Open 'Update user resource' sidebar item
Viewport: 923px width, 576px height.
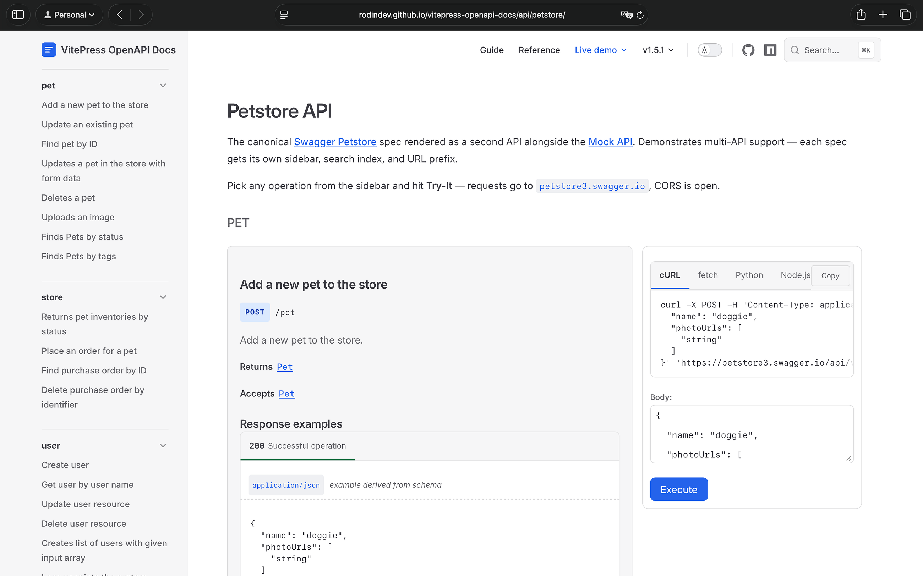85,504
